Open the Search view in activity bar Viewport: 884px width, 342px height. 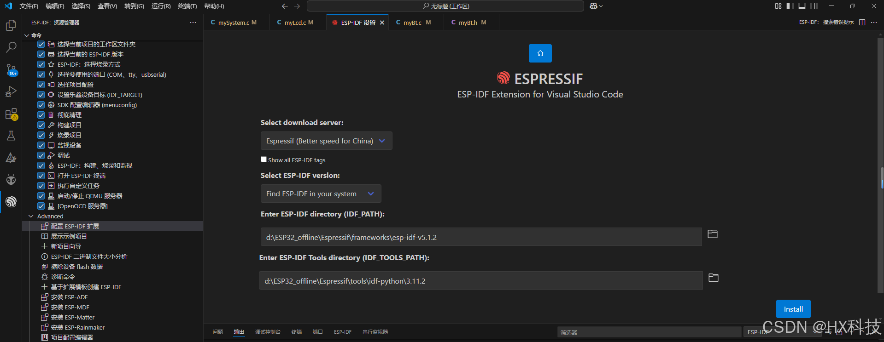pos(11,47)
